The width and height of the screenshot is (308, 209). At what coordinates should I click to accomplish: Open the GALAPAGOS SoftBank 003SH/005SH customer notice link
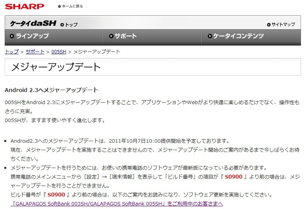[x=117, y=204]
